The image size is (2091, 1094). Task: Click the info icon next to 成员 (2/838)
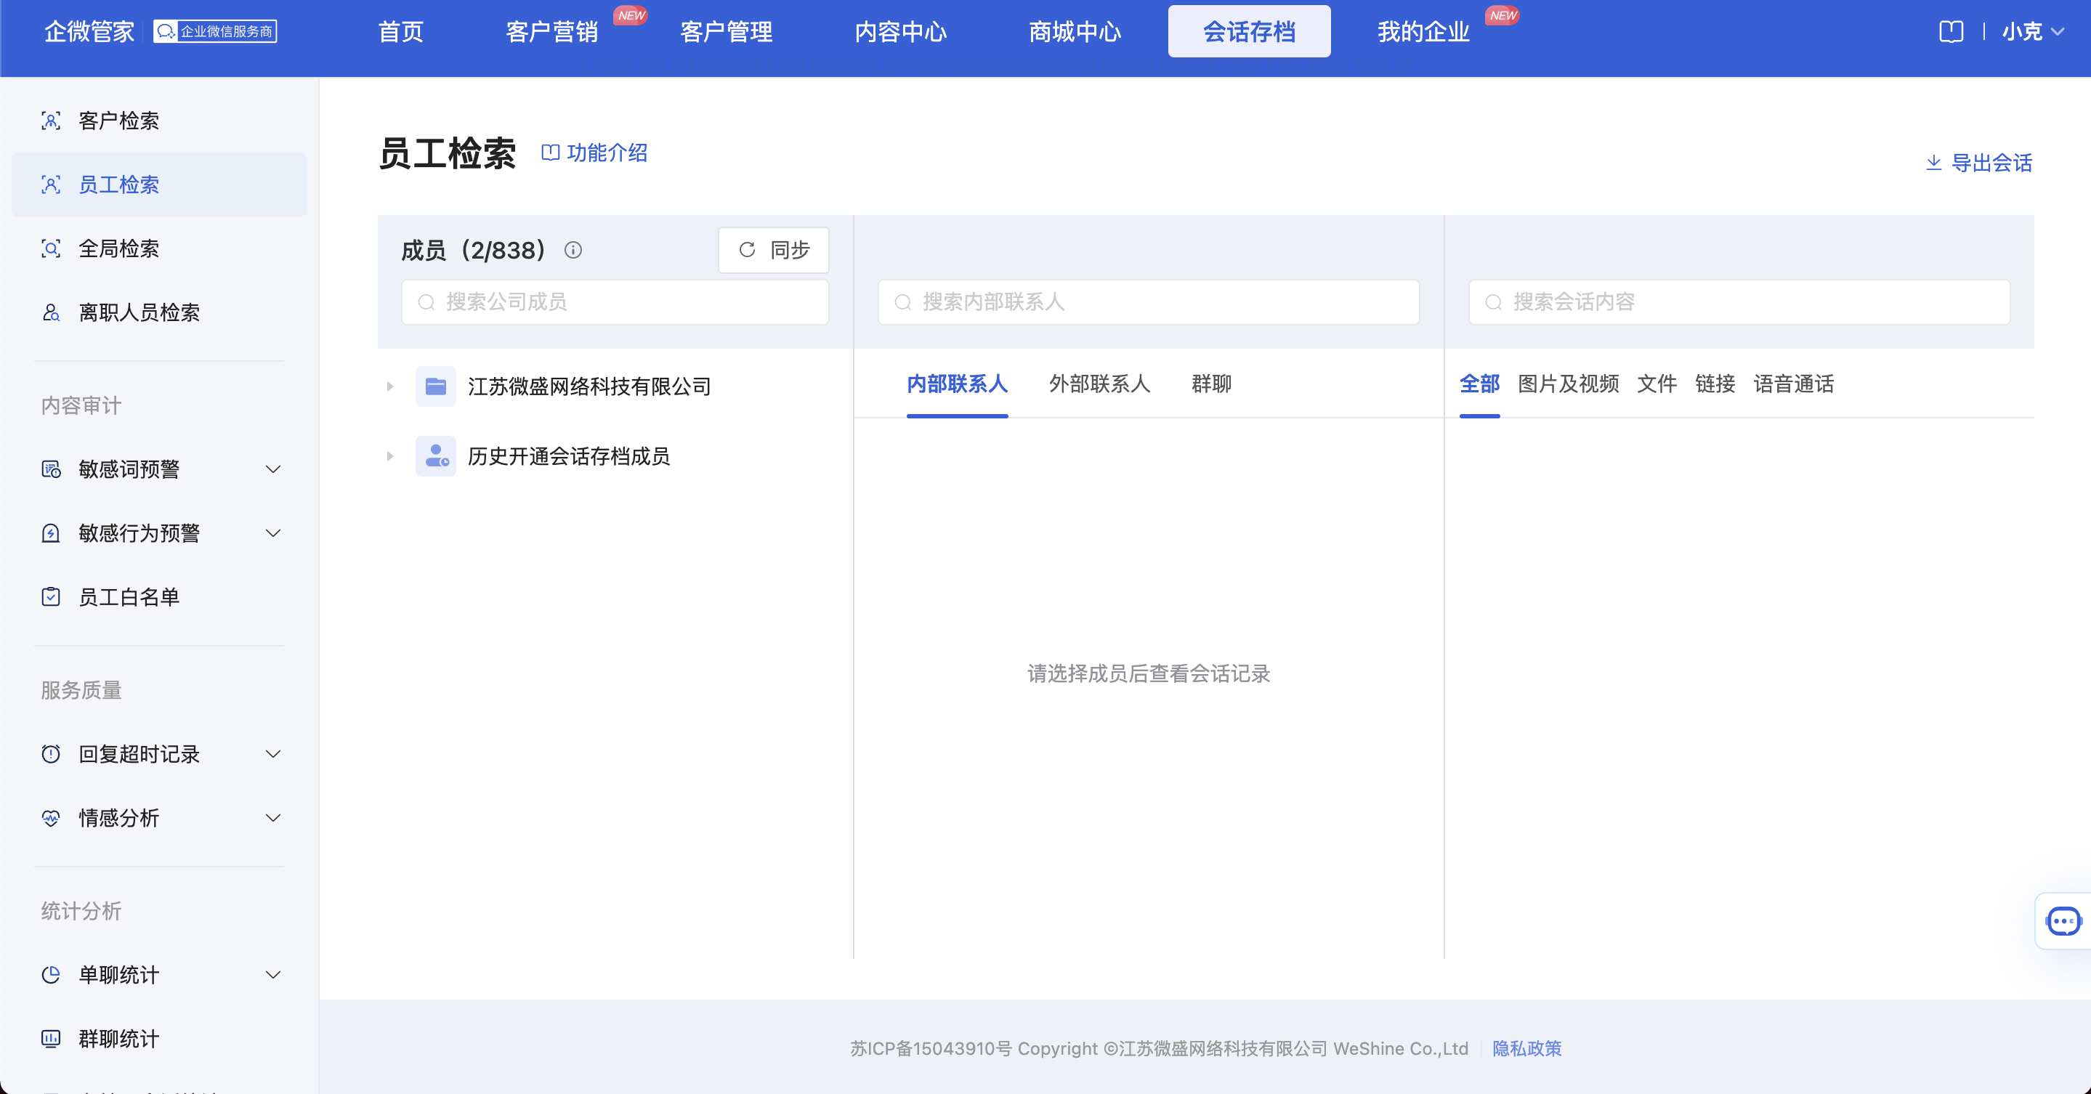click(573, 250)
